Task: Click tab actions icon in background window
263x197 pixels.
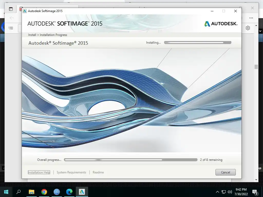Action: pyautogui.click(x=11, y=9)
